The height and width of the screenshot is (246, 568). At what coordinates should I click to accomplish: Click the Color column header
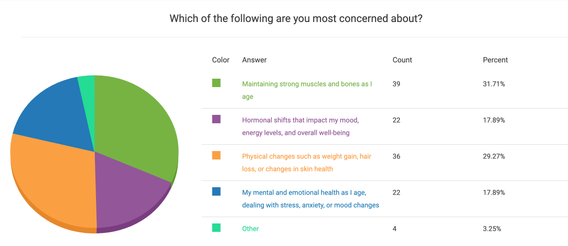pyautogui.click(x=221, y=60)
